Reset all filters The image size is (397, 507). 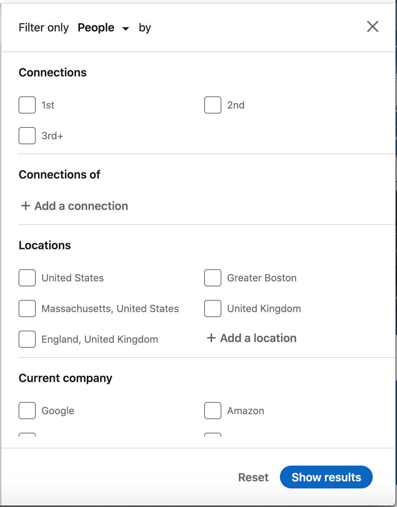[x=253, y=477]
